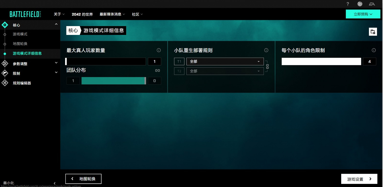Open the manage experience folder icon
The height and width of the screenshot is (187, 383).
point(373,31)
